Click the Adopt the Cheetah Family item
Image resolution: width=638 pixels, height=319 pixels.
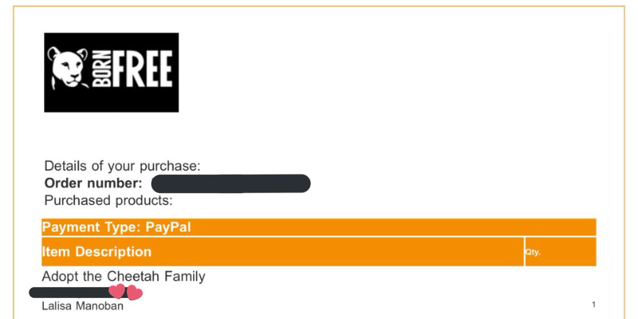point(123,276)
